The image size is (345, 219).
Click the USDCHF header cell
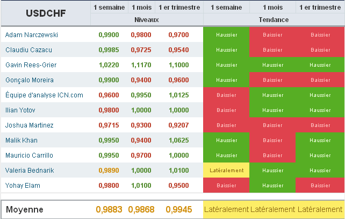[x=46, y=13]
